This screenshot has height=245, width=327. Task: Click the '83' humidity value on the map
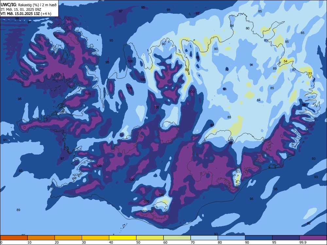pyautogui.click(x=266, y=41)
